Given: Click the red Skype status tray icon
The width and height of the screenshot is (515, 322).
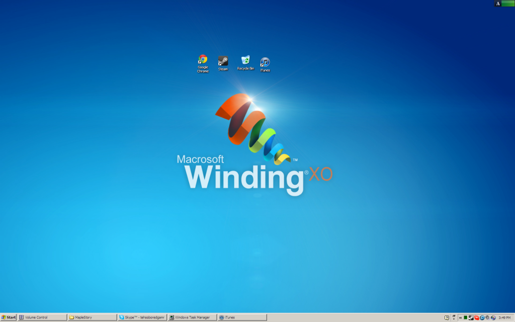Looking at the screenshot, I should coord(476,317).
